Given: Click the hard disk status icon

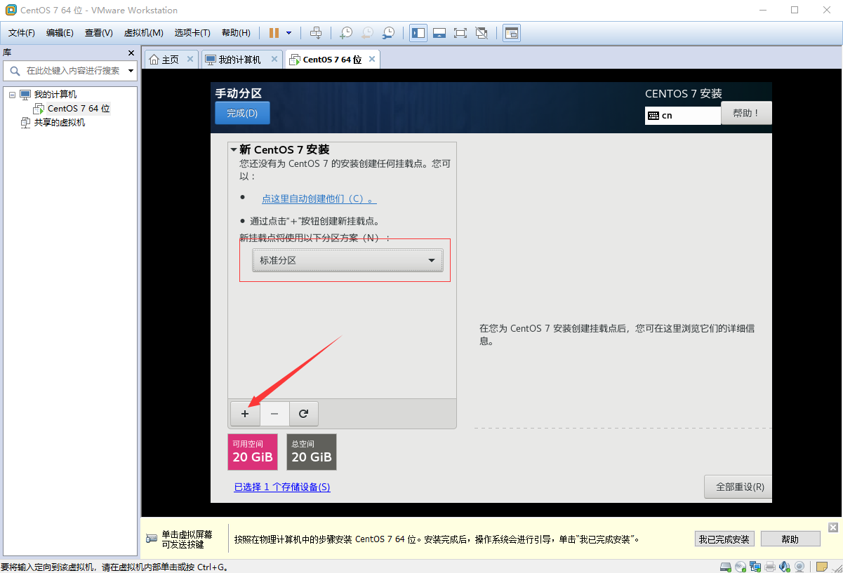Looking at the screenshot, I should [726, 567].
